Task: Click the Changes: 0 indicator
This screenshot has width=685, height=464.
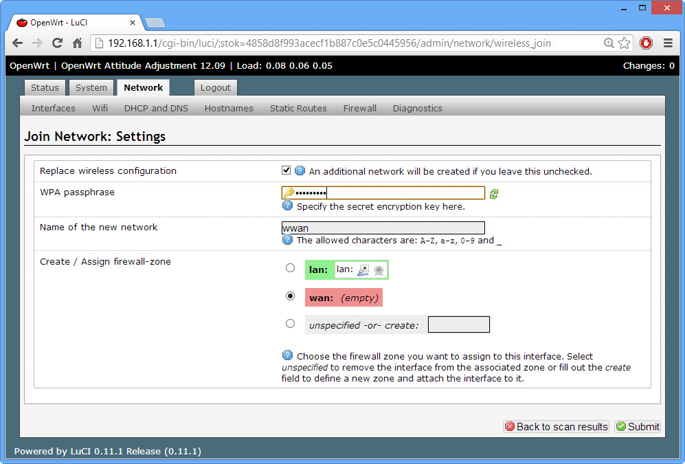Action: (x=649, y=65)
